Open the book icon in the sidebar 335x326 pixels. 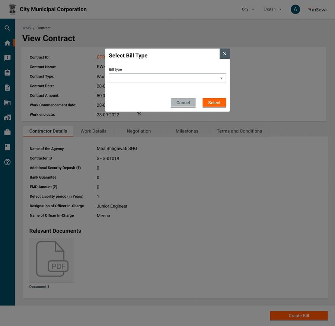[7, 147]
